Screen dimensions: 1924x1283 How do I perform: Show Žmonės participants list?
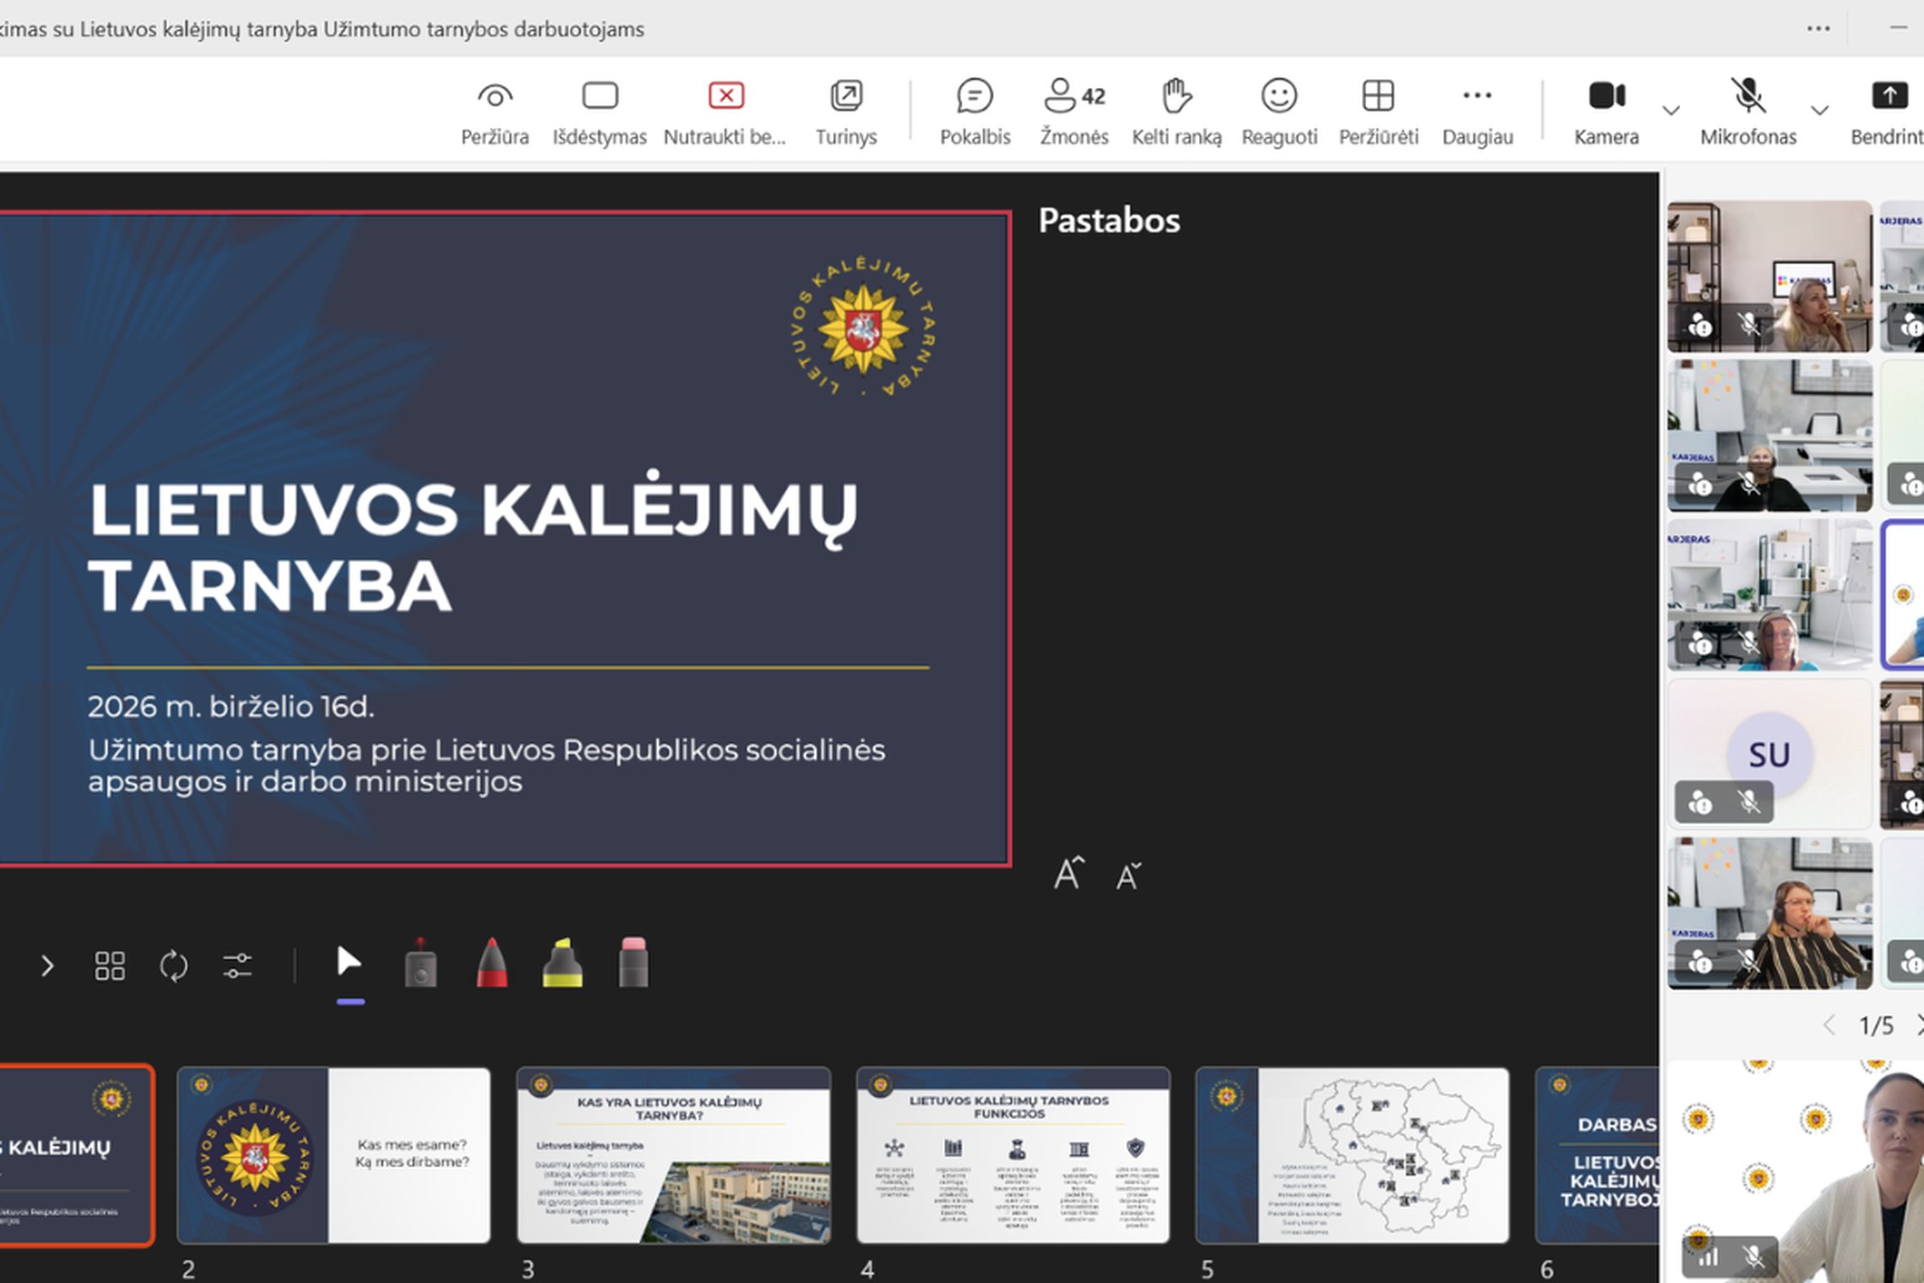[1073, 112]
